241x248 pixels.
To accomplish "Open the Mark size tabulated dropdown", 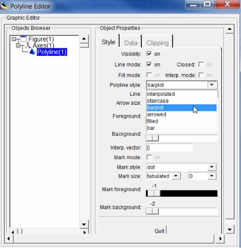I will click(176, 176).
